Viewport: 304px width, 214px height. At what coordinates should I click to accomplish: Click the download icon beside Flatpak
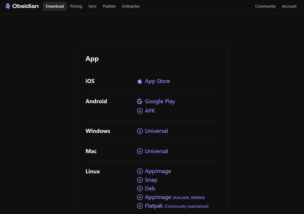tap(140, 206)
